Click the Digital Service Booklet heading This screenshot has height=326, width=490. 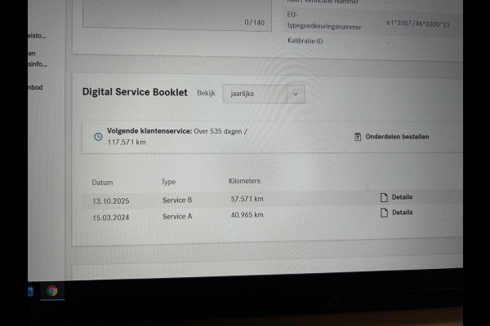pos(135,92)
